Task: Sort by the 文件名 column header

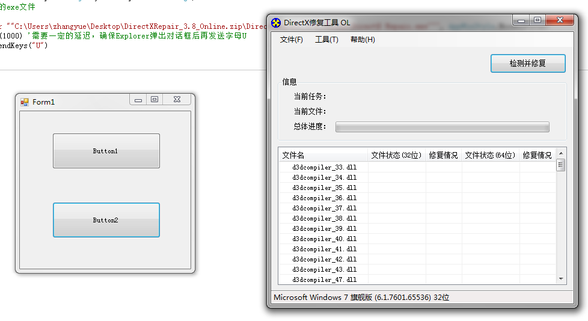Action: point(323,155)
